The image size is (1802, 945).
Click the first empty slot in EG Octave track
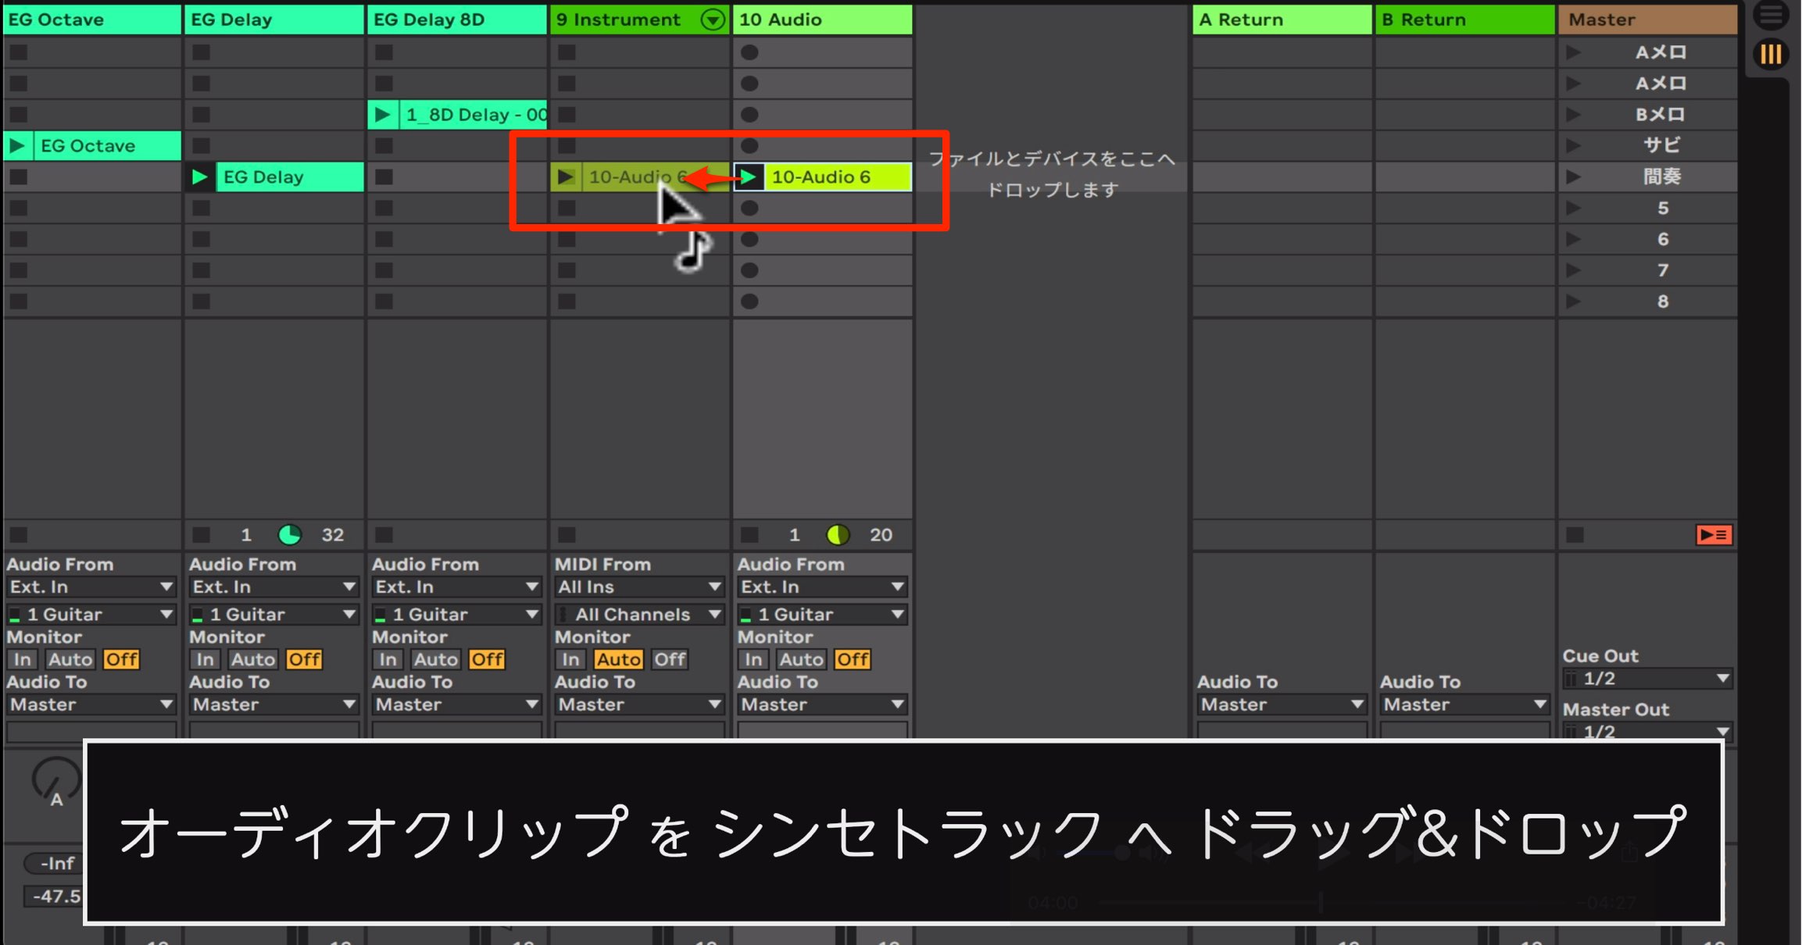coord(19,52)
